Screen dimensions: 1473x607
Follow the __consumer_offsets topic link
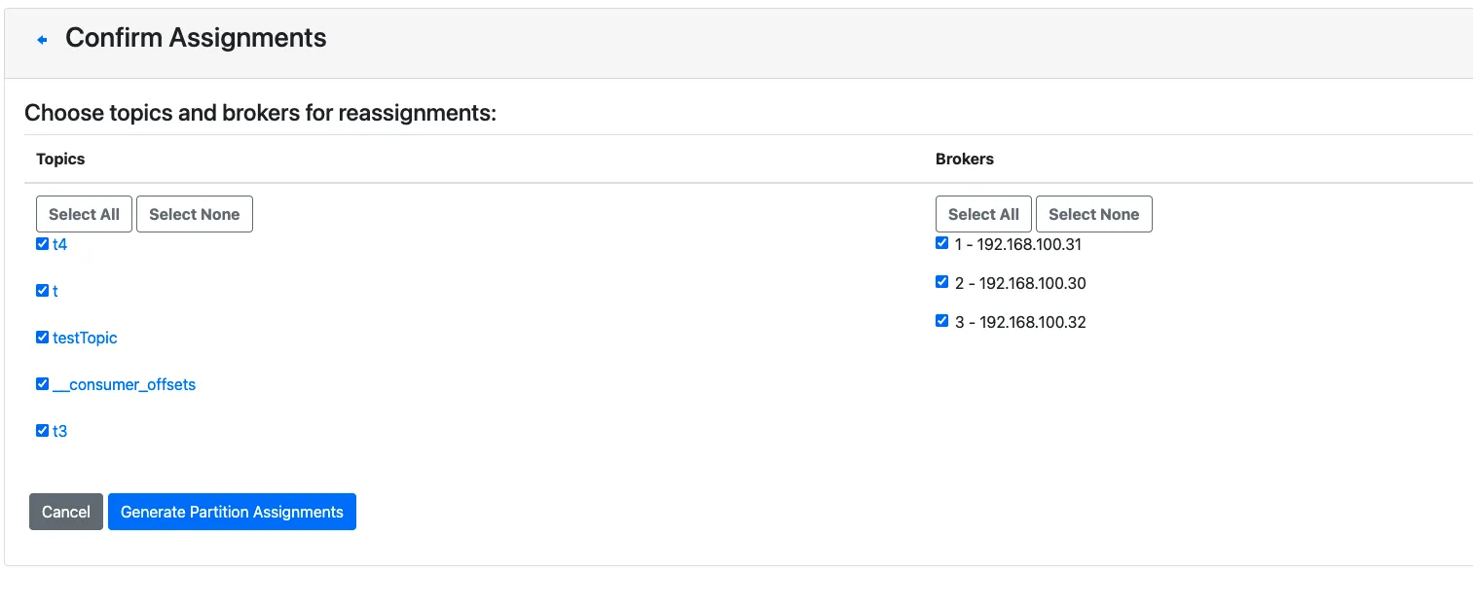124,384
